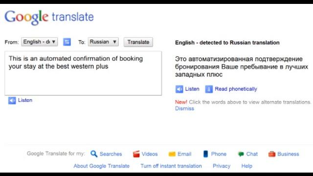Image resolution: width=313 pixels, height=176 pixels.
Task: Click the Videos clapperboard icon
Action: click(x=136, y=154)
